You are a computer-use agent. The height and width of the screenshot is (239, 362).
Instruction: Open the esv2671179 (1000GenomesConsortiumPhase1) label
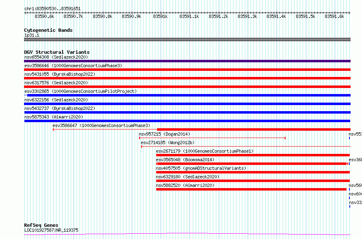(x=205, y=151)
